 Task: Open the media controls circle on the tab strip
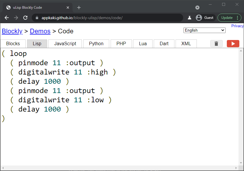pos(197,7)
